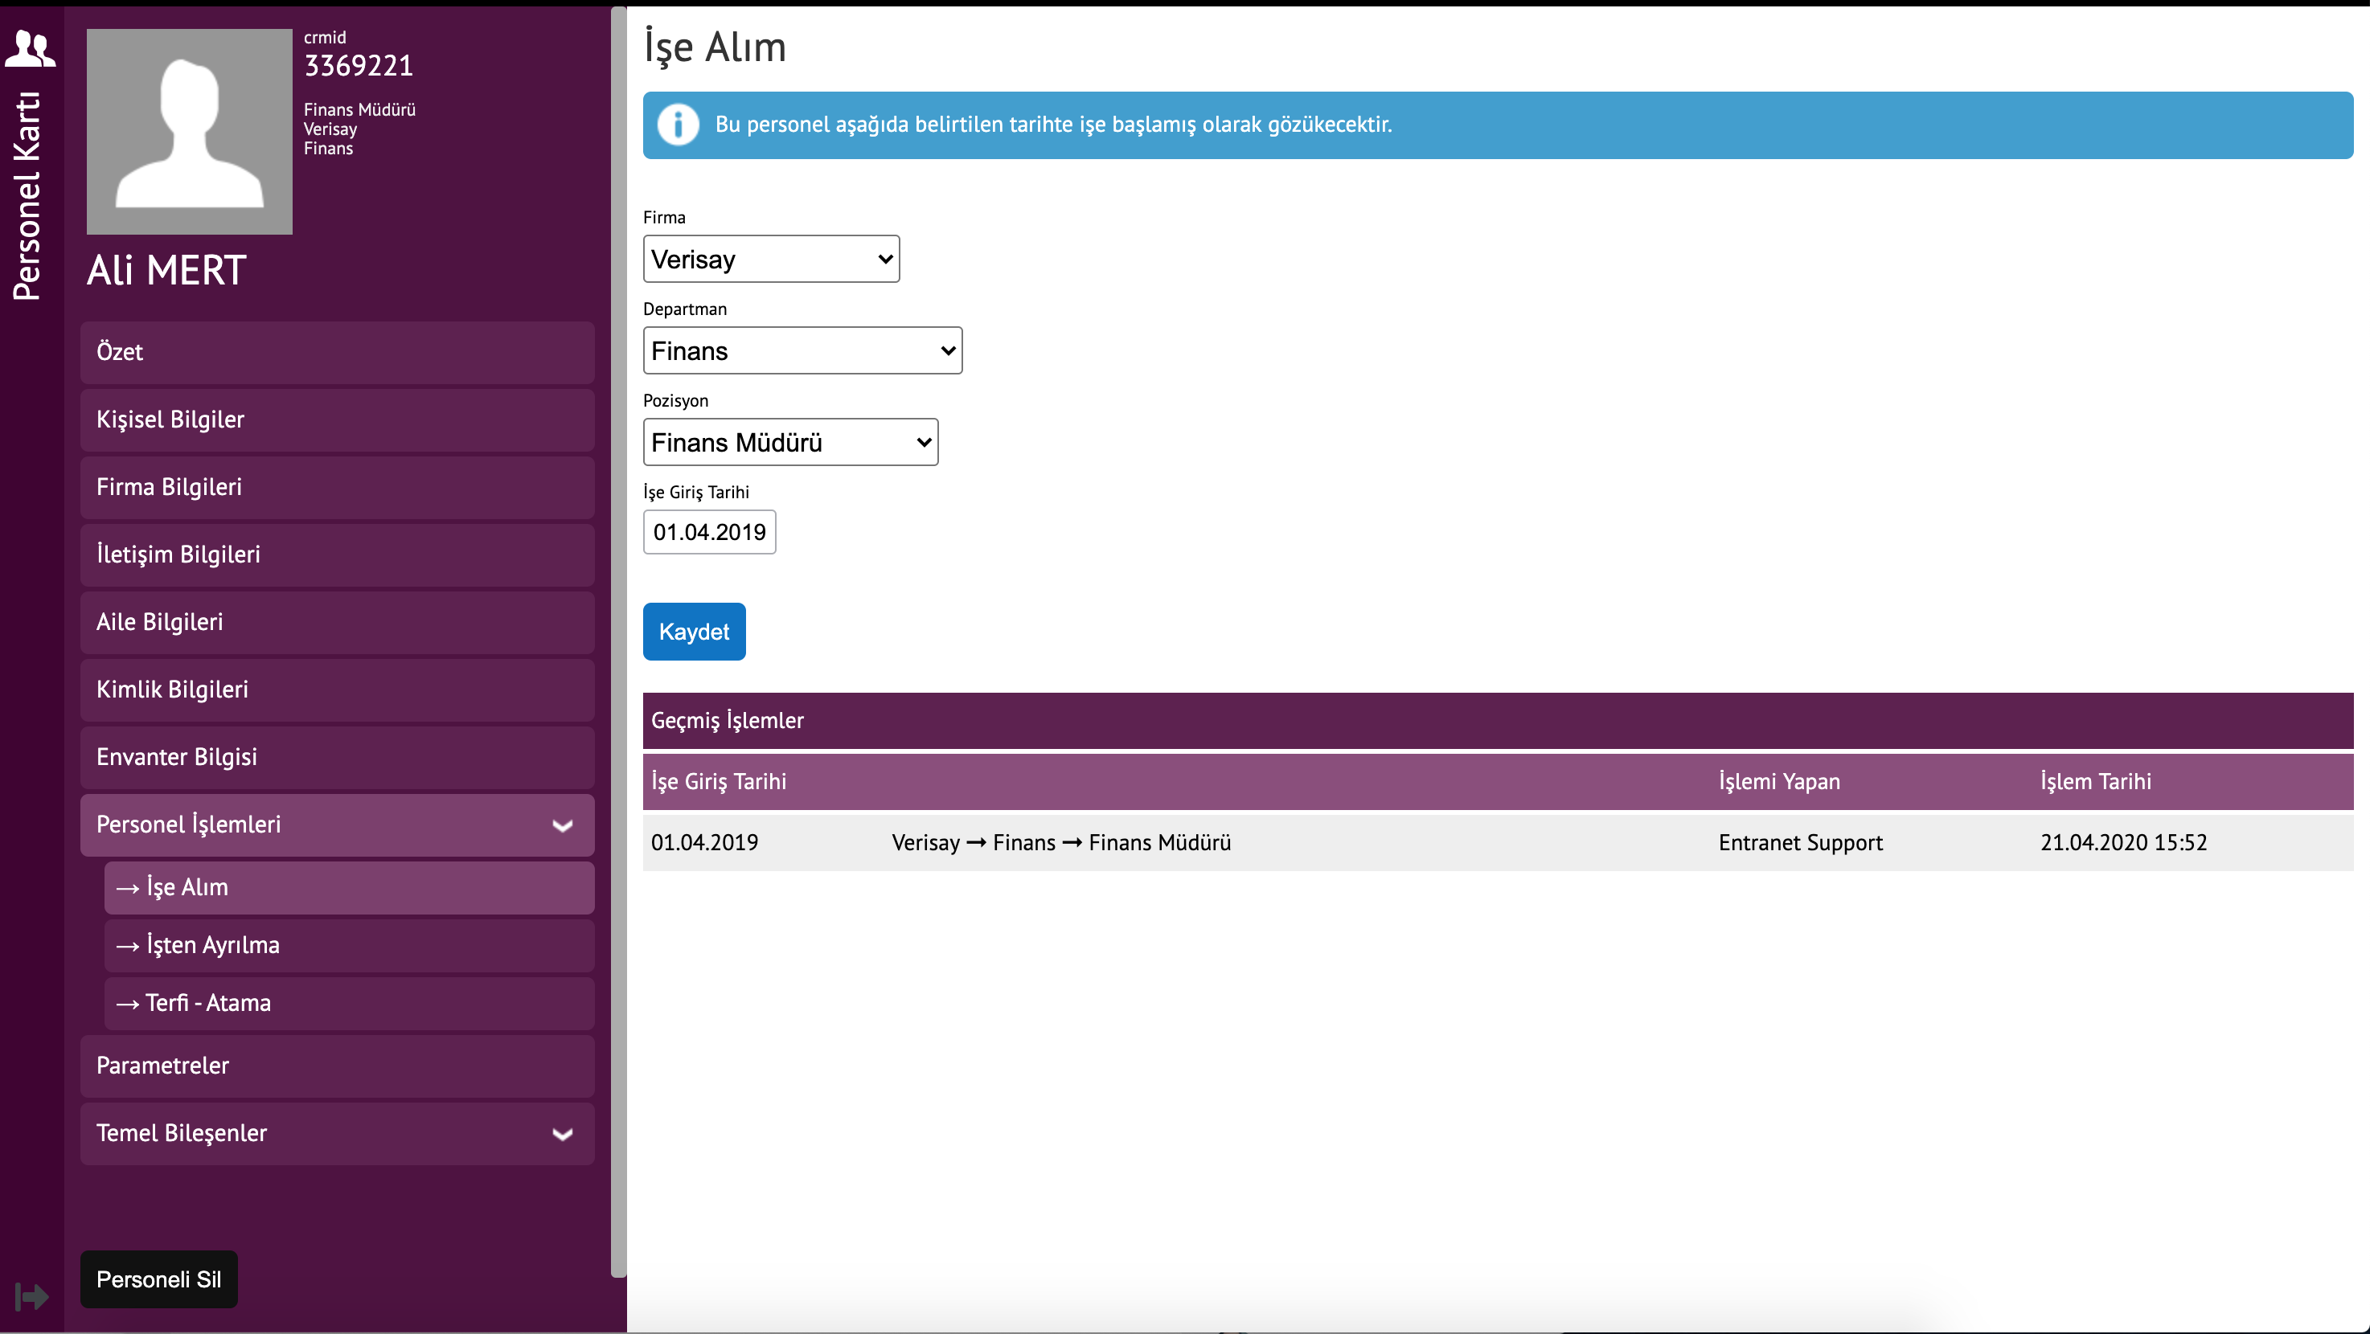Click the blue info icon
Image resolution: width=2370 pixels, height=1334 pixels.
(678, 124)
